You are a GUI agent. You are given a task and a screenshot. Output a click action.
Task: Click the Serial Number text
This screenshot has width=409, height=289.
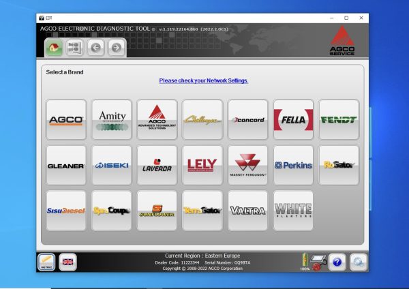click(x=228, y=262)
